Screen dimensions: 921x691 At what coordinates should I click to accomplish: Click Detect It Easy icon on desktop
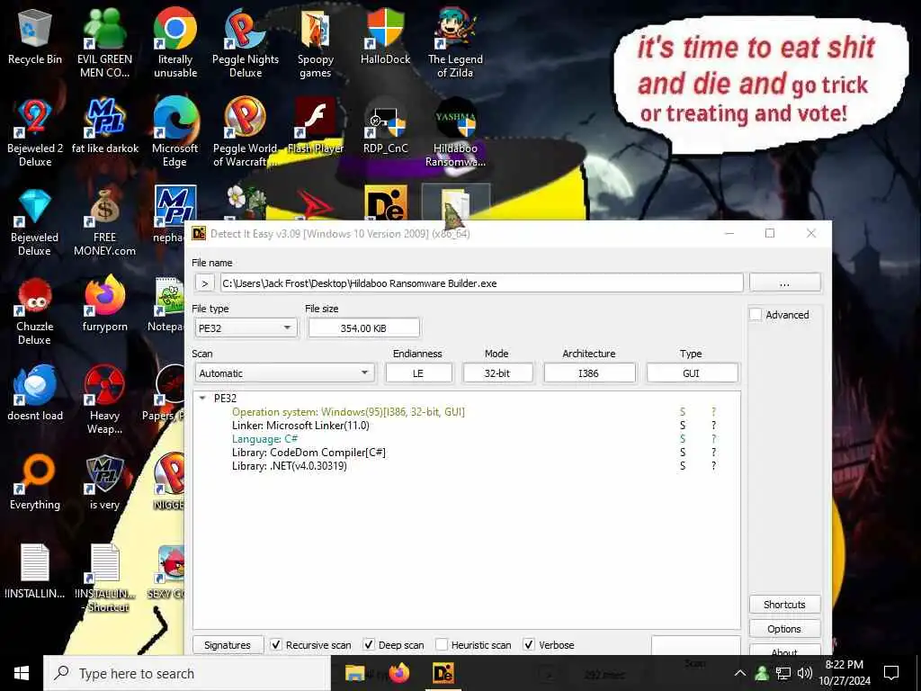click(385, 202)
